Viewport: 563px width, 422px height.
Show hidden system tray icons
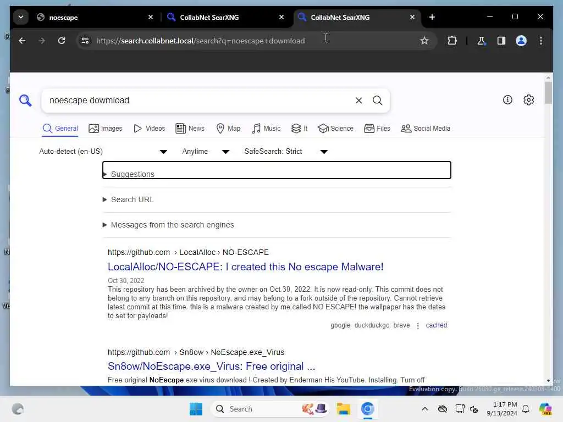point(425,409)
